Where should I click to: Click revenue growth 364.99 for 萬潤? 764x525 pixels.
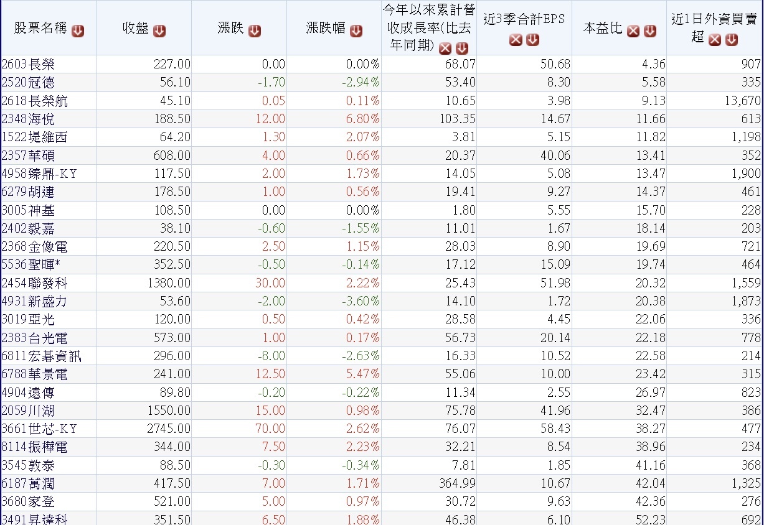(x=457, y=484)
